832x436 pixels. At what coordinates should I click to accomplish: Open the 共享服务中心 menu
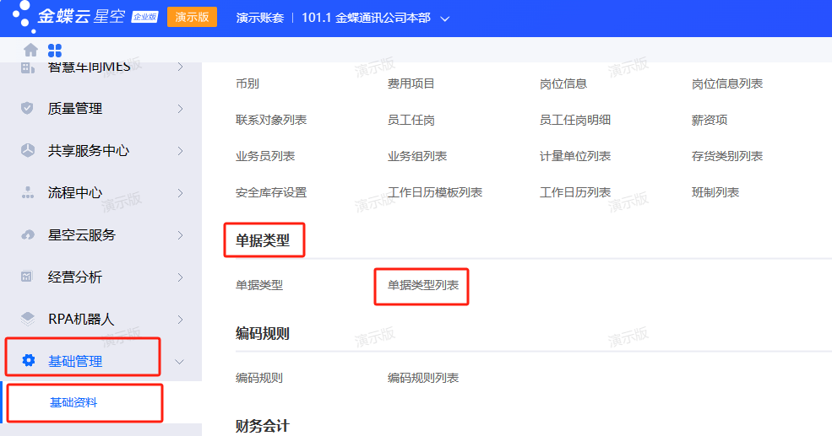point(88,151)
